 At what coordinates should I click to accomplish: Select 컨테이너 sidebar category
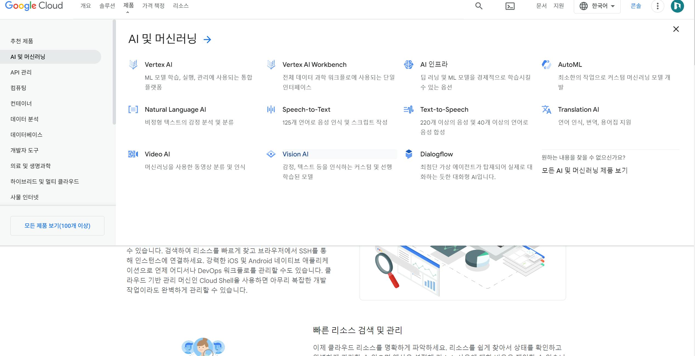pyautogui.click(x=21, y=104)
